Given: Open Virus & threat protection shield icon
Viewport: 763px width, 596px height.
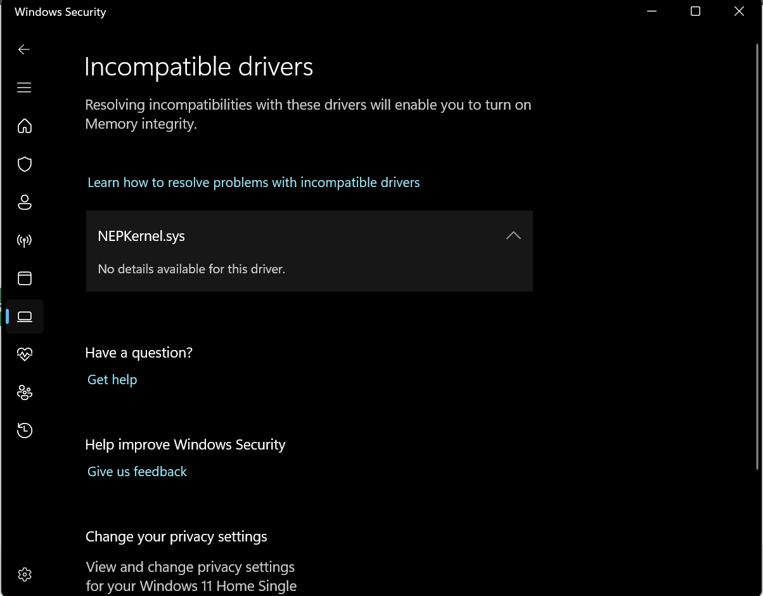Looking at the screenshot, I should pyautogui.click(x=25, y=164).
